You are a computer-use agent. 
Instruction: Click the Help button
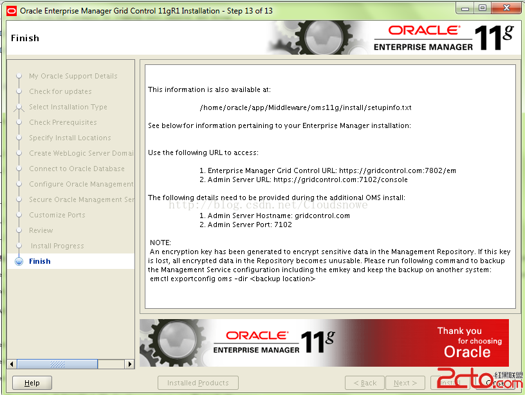click(32, 383)
